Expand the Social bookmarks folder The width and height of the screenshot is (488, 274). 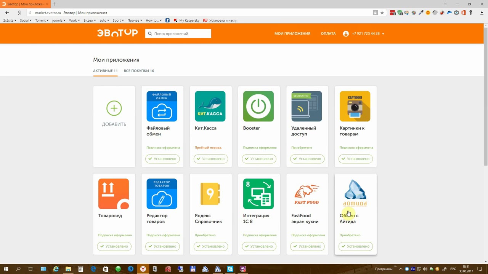pos(26,21)
